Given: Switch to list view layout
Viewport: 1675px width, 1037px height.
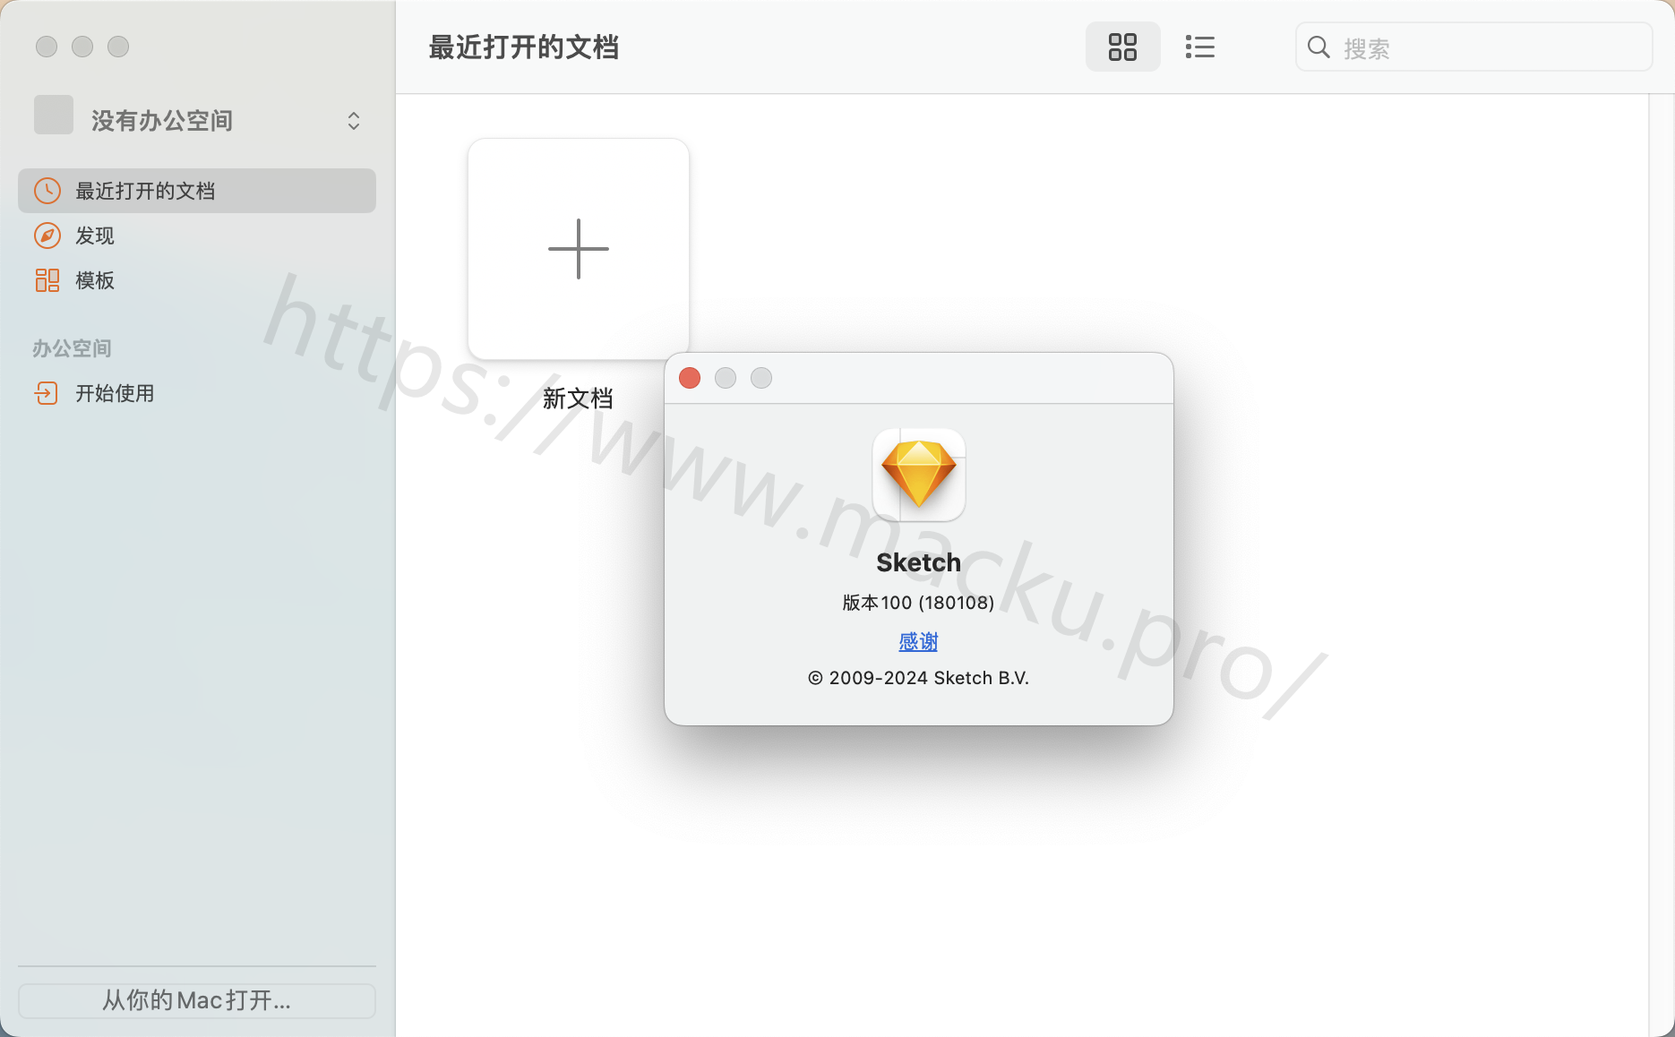Looking at the screenshot, I should point(1199,47).
